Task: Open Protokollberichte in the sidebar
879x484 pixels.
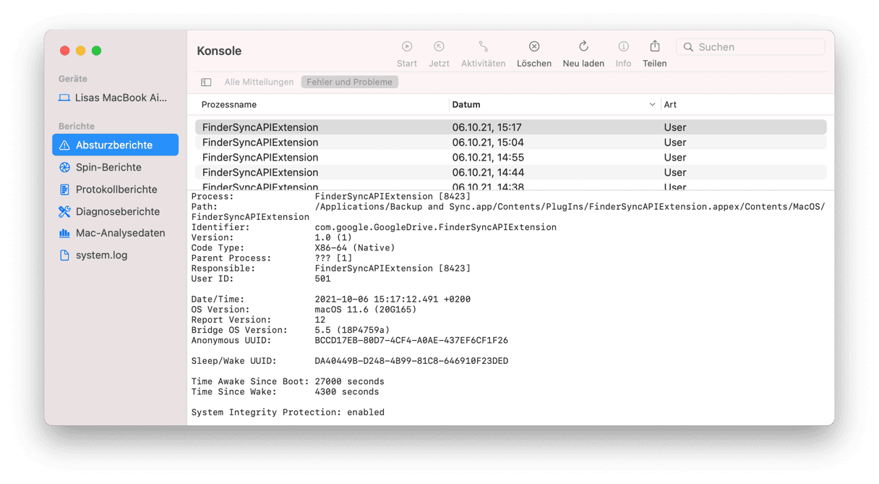Action: pyautogui.click(x=116, y=190)
